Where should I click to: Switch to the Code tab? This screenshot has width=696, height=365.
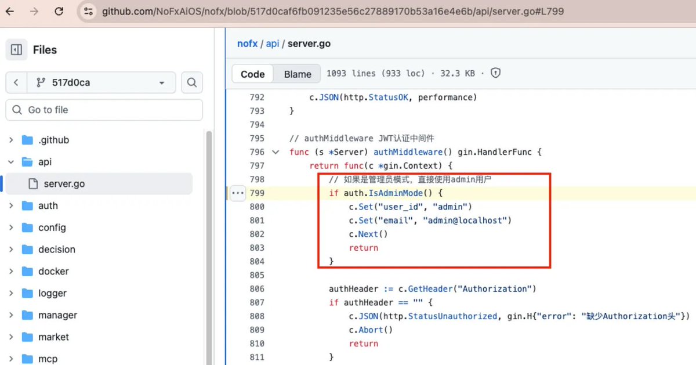[253, 74]
